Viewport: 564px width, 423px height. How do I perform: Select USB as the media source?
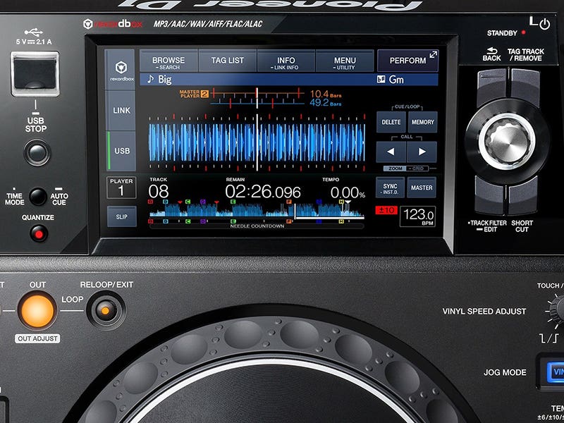tap(121, 151)
